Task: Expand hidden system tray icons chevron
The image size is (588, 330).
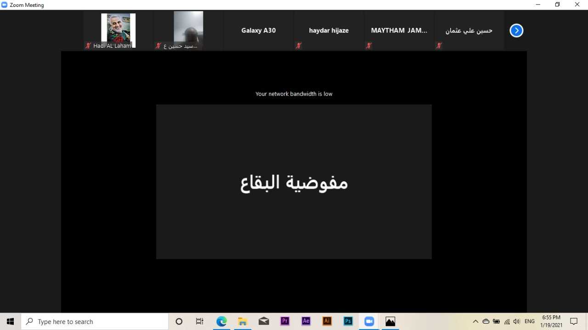Action: 475,321
